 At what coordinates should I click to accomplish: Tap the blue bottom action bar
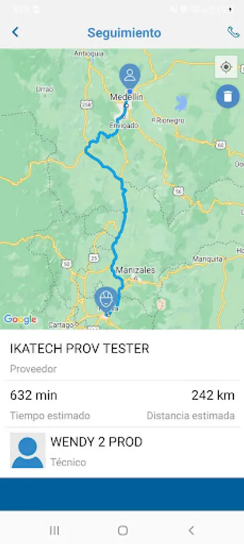coord(122,494)
